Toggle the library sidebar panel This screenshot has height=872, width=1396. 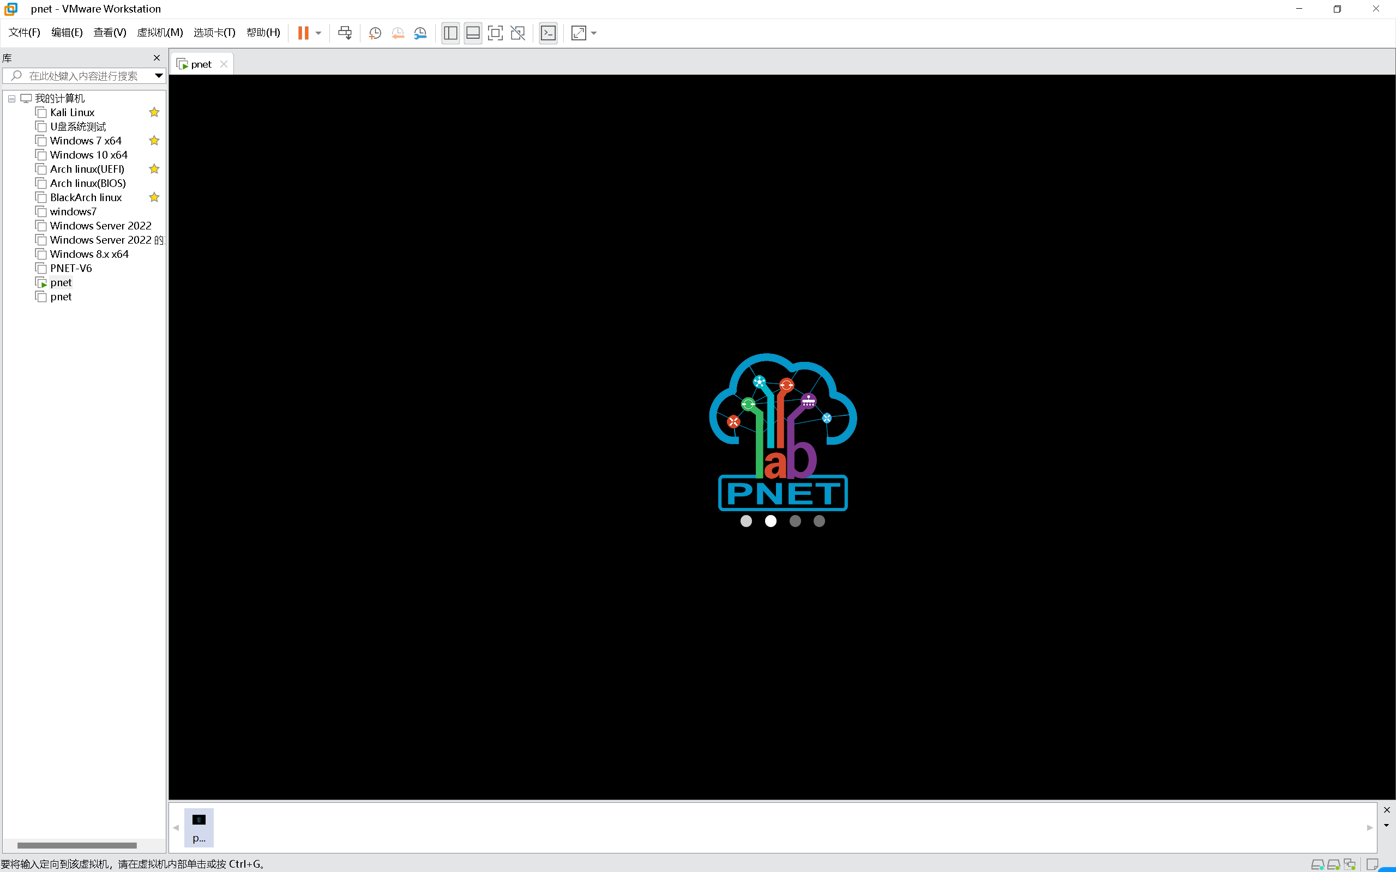point(450,33)
